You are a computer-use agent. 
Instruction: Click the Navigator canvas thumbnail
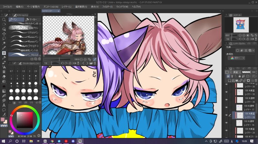point(241,25)
